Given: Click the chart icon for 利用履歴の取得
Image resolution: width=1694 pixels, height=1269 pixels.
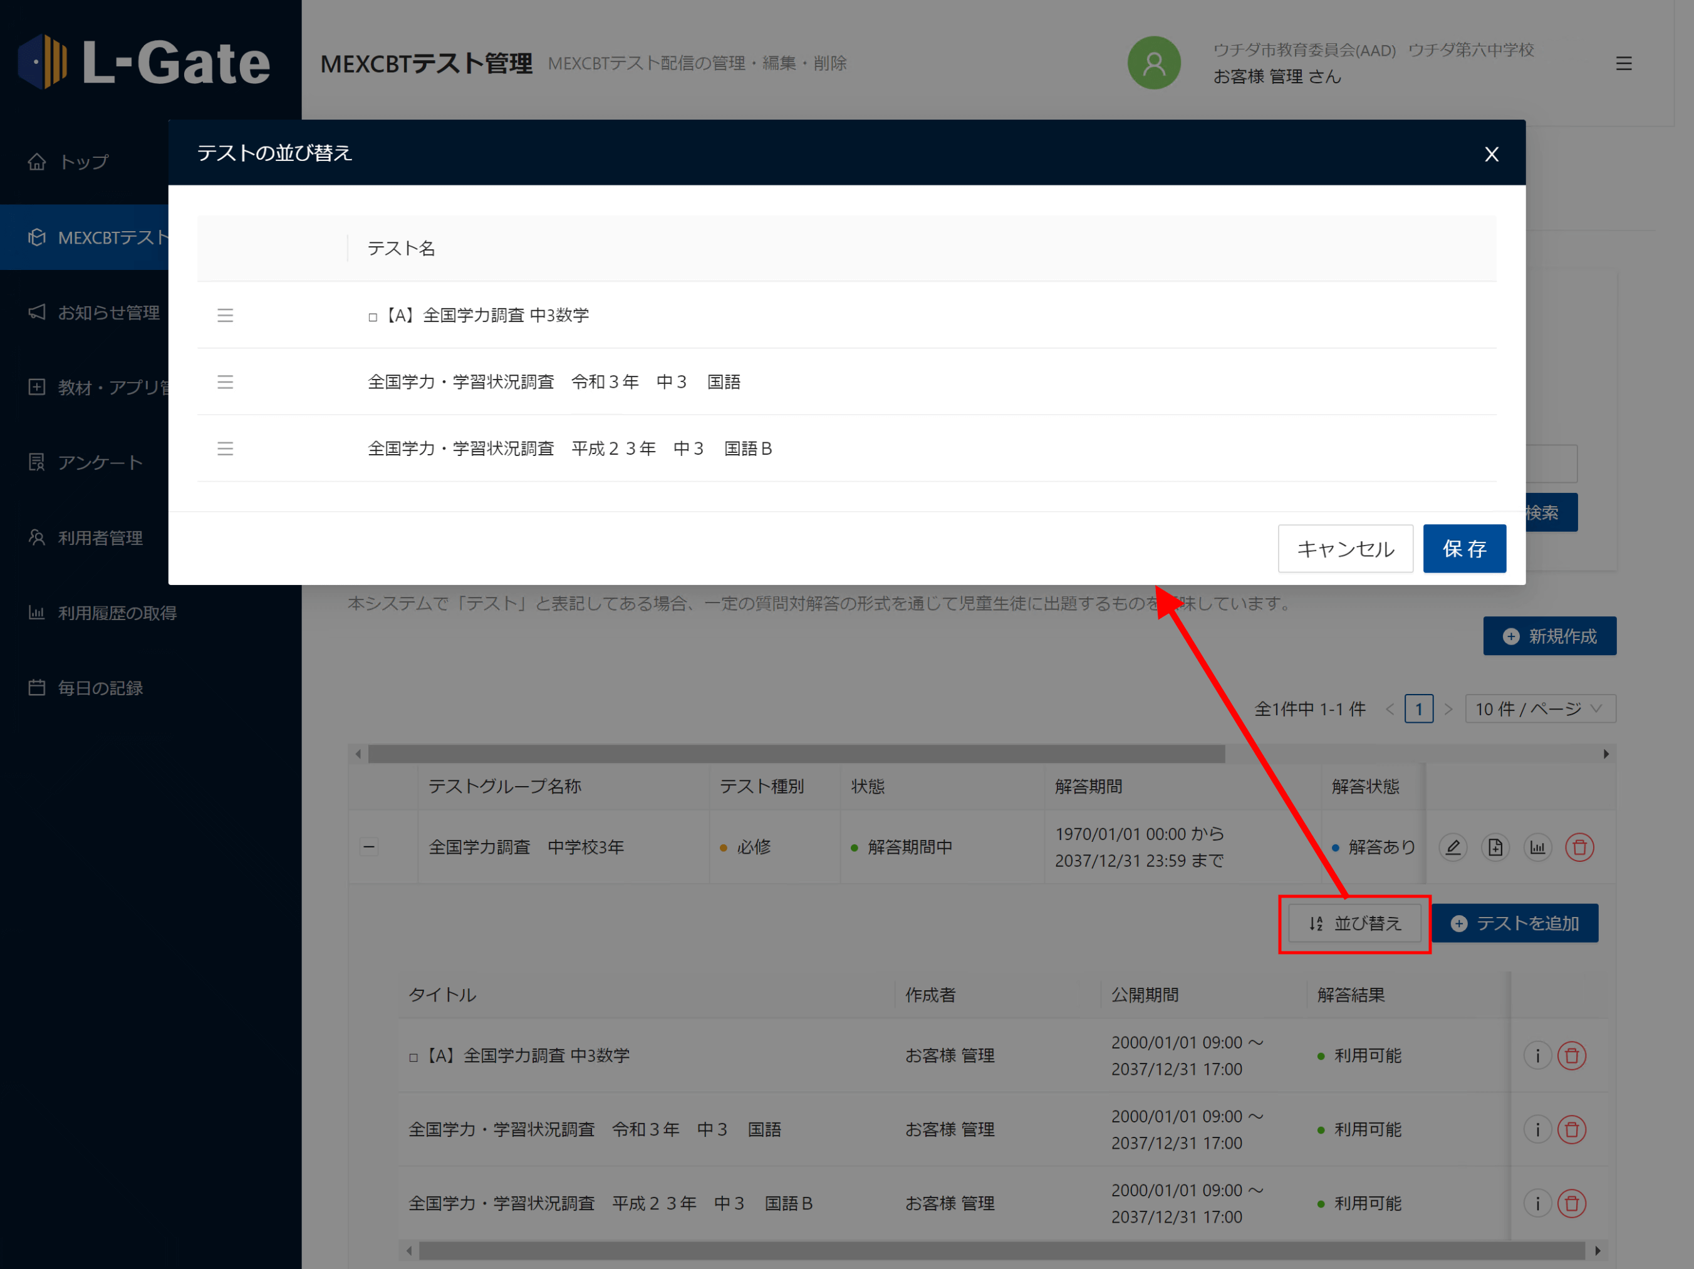Looking at the screenshot, I should (x=37, y=612).
